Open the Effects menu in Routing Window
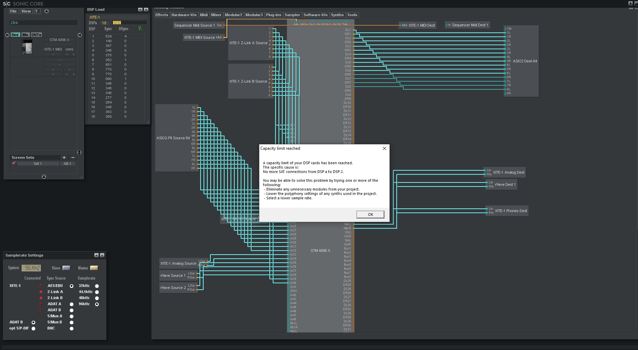 pos(162,15)
